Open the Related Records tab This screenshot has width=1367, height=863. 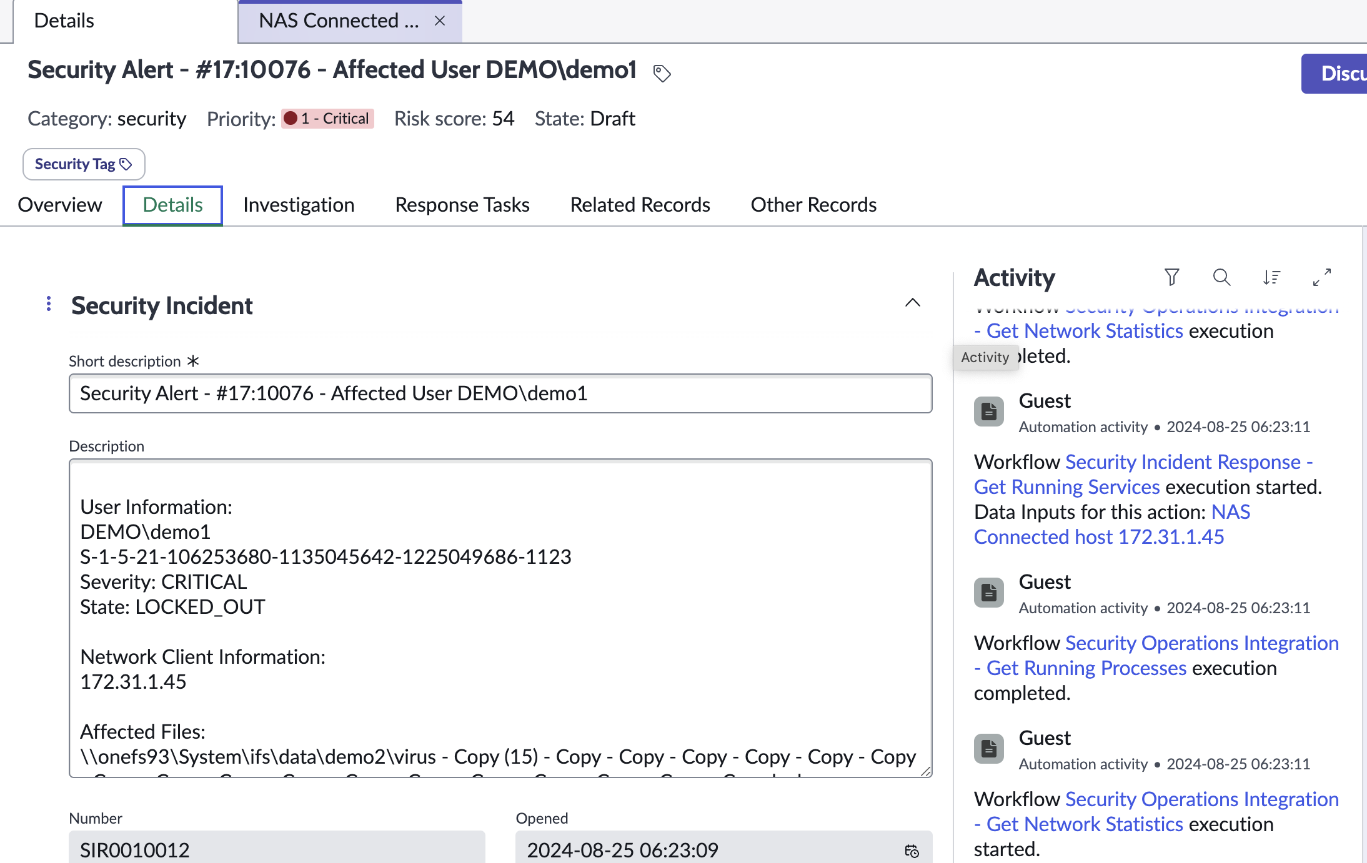640,205
